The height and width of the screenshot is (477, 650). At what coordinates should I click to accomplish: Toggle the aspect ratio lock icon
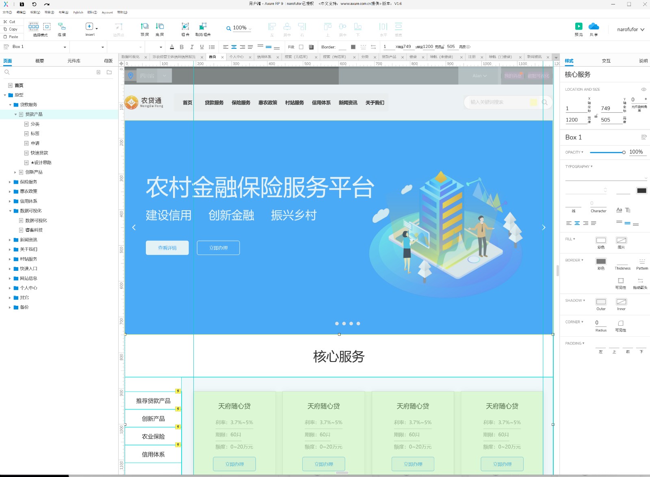click(x=596, y=116)
